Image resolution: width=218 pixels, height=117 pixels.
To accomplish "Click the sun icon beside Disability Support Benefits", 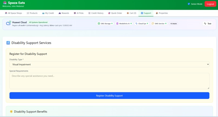I will coord(11,112).
